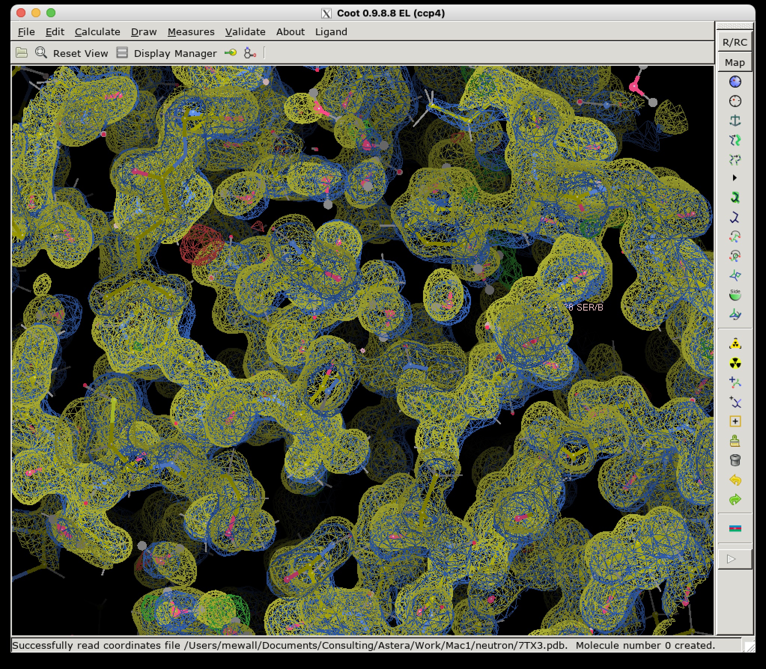Viewport: 766px width, 669px height.
Task: Open the Place Atom at Pointer tool
Action: [x=735, y=421]
